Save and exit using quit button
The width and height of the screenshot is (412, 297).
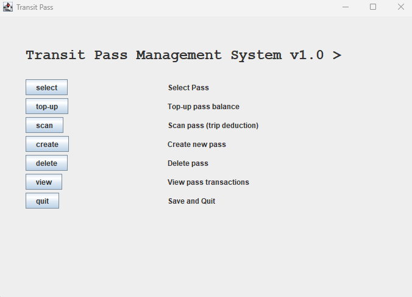42,201
